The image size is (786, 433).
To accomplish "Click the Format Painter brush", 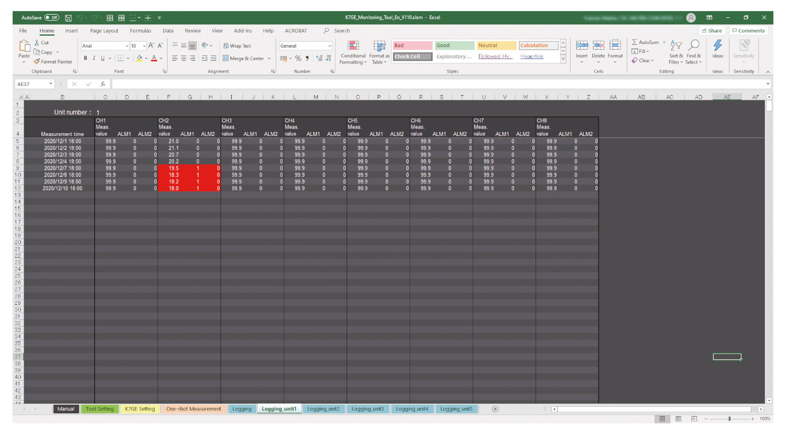I will coord(37,61).
